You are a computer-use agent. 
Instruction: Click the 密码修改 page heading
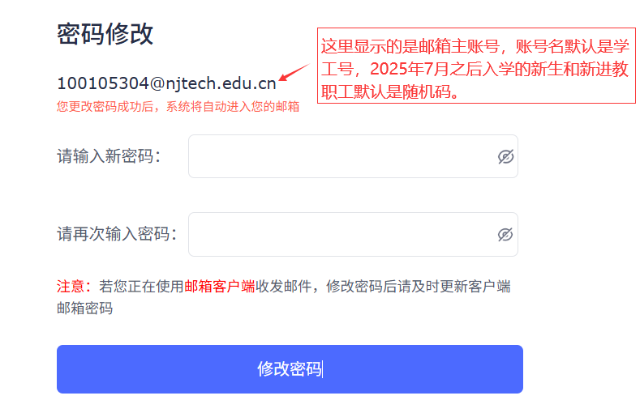point(105,34)
